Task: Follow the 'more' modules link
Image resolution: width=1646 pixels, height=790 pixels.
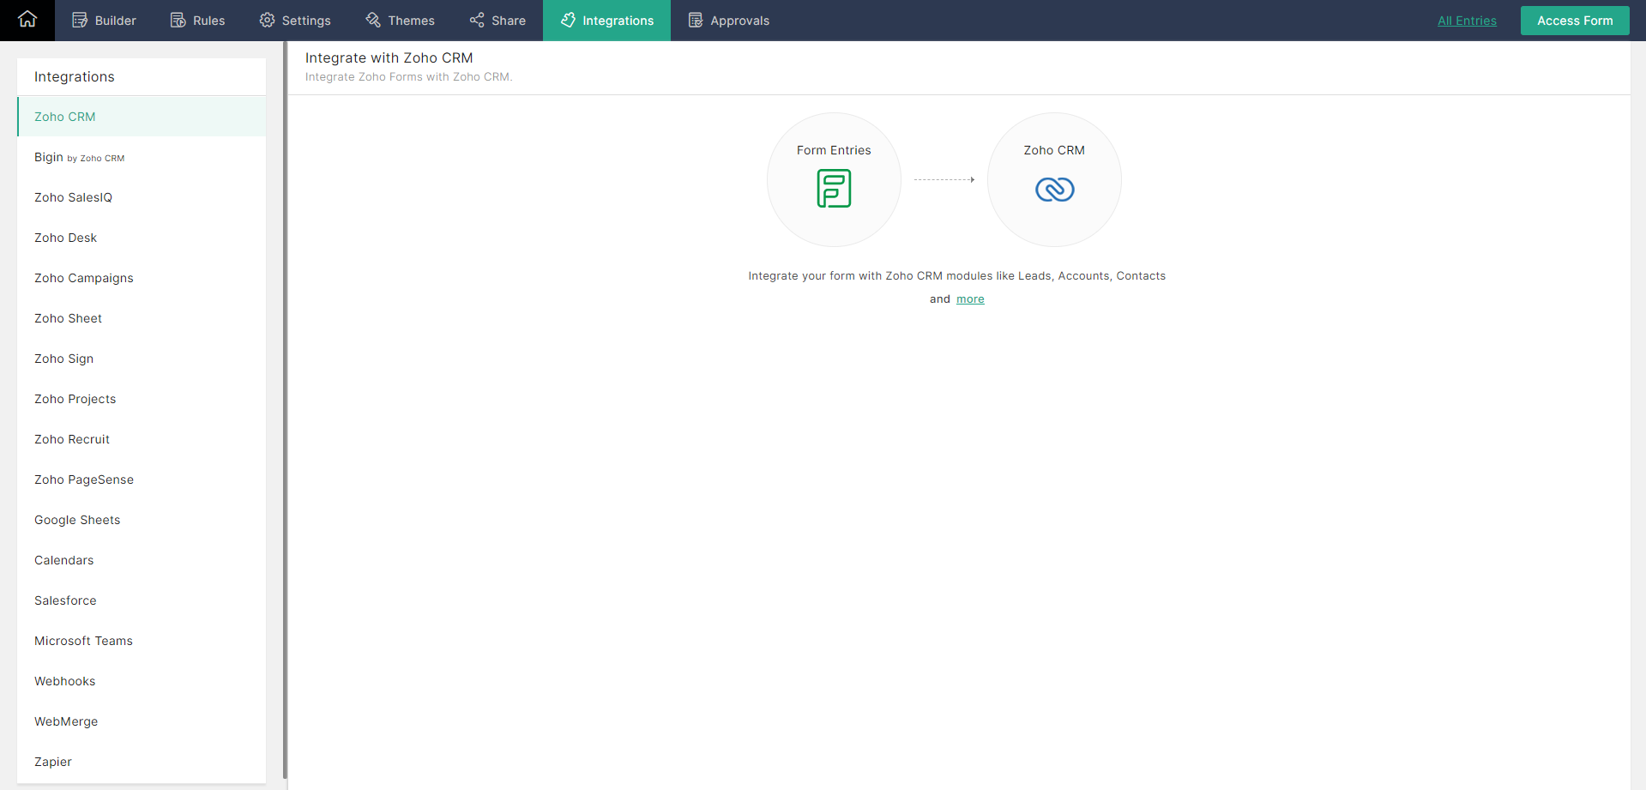Action: click(970, 299)
